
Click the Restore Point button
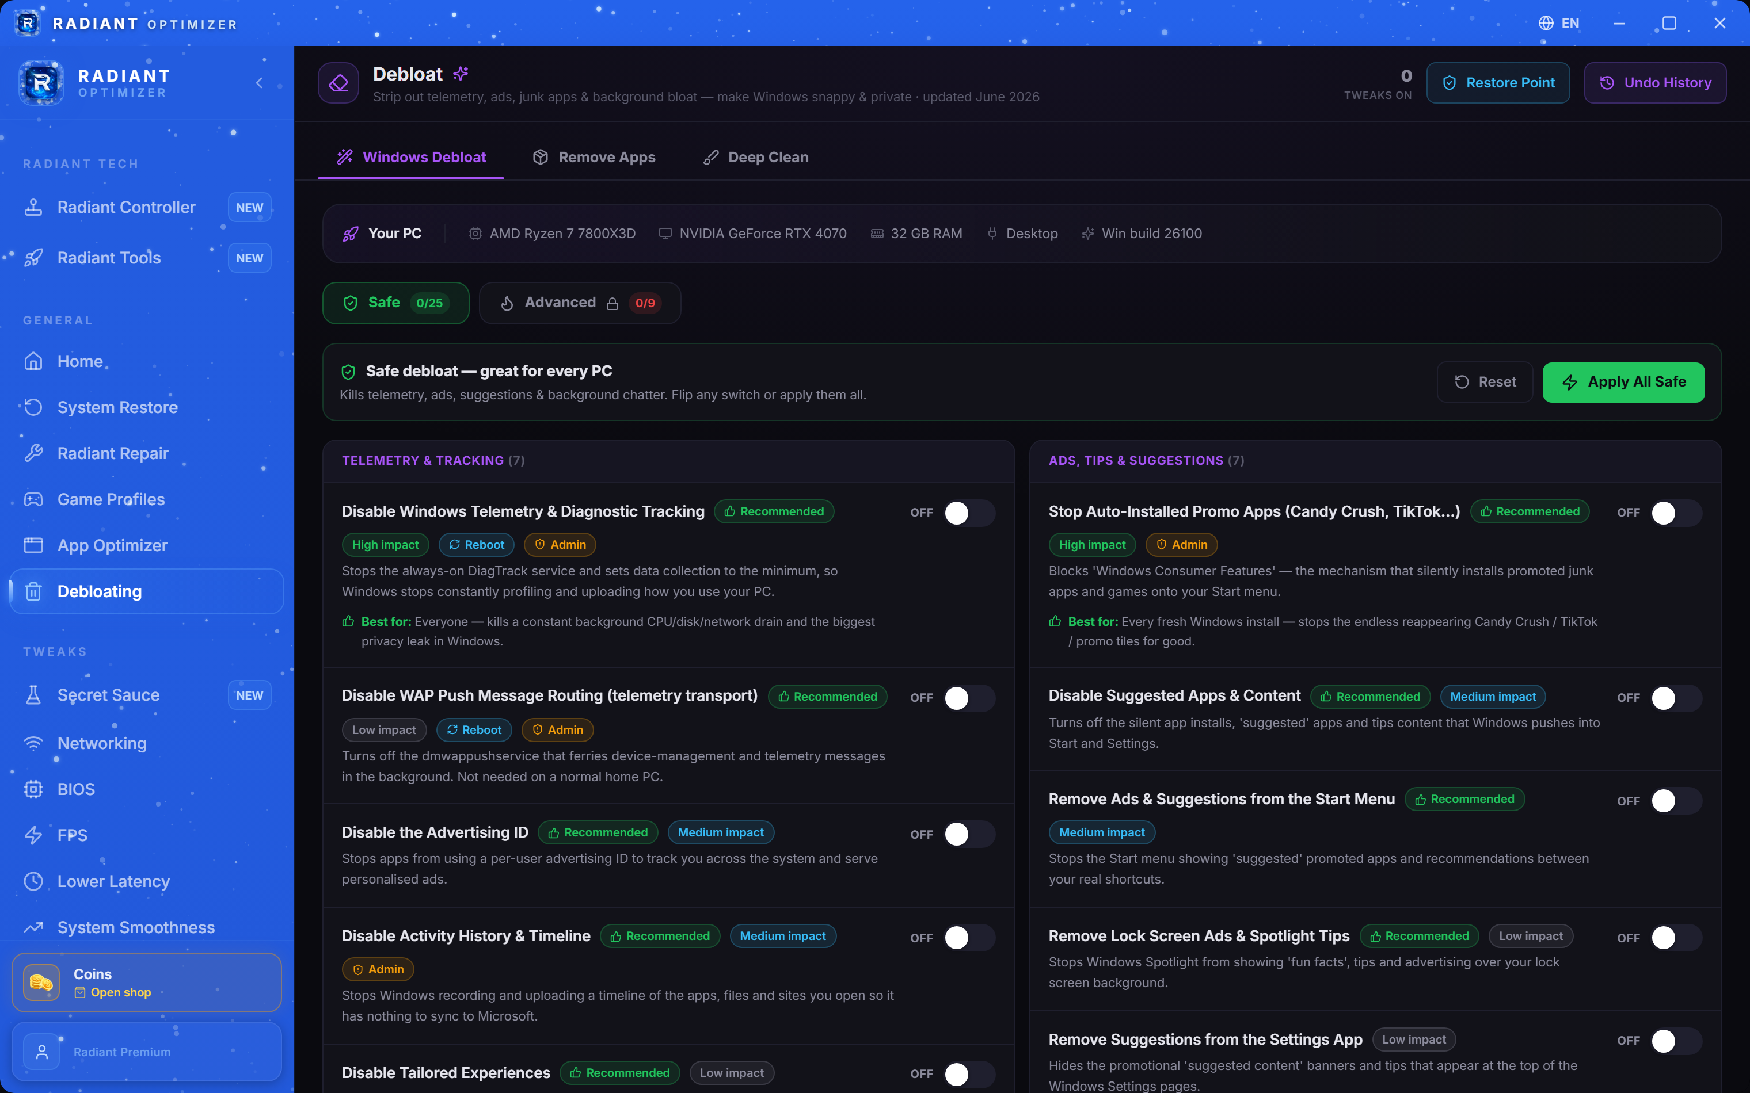click(x=1498, y=83)
